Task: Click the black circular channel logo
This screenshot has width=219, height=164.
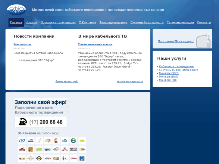Action: tap(39, 158)
